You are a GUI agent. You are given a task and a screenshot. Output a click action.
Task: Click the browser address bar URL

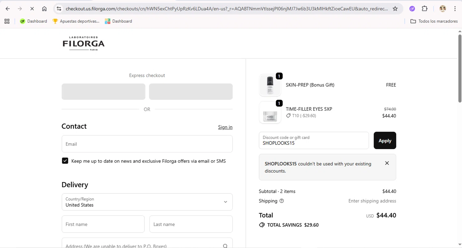(x=226, y=9)
